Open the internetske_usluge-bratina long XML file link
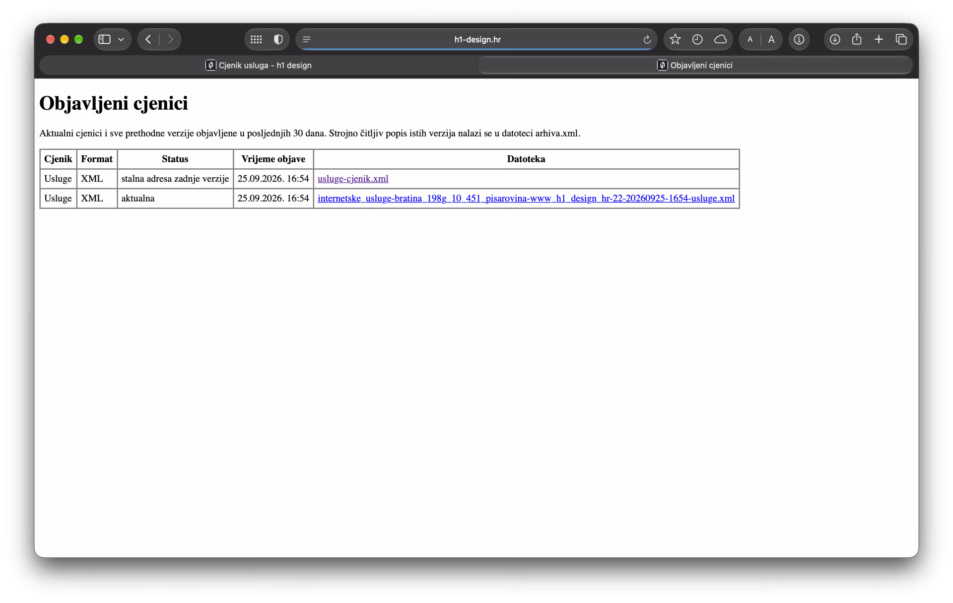The image size is (953, 603). tap(526, 198)
